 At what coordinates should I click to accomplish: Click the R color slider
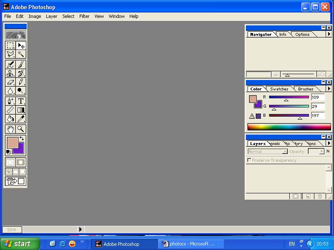289,97
